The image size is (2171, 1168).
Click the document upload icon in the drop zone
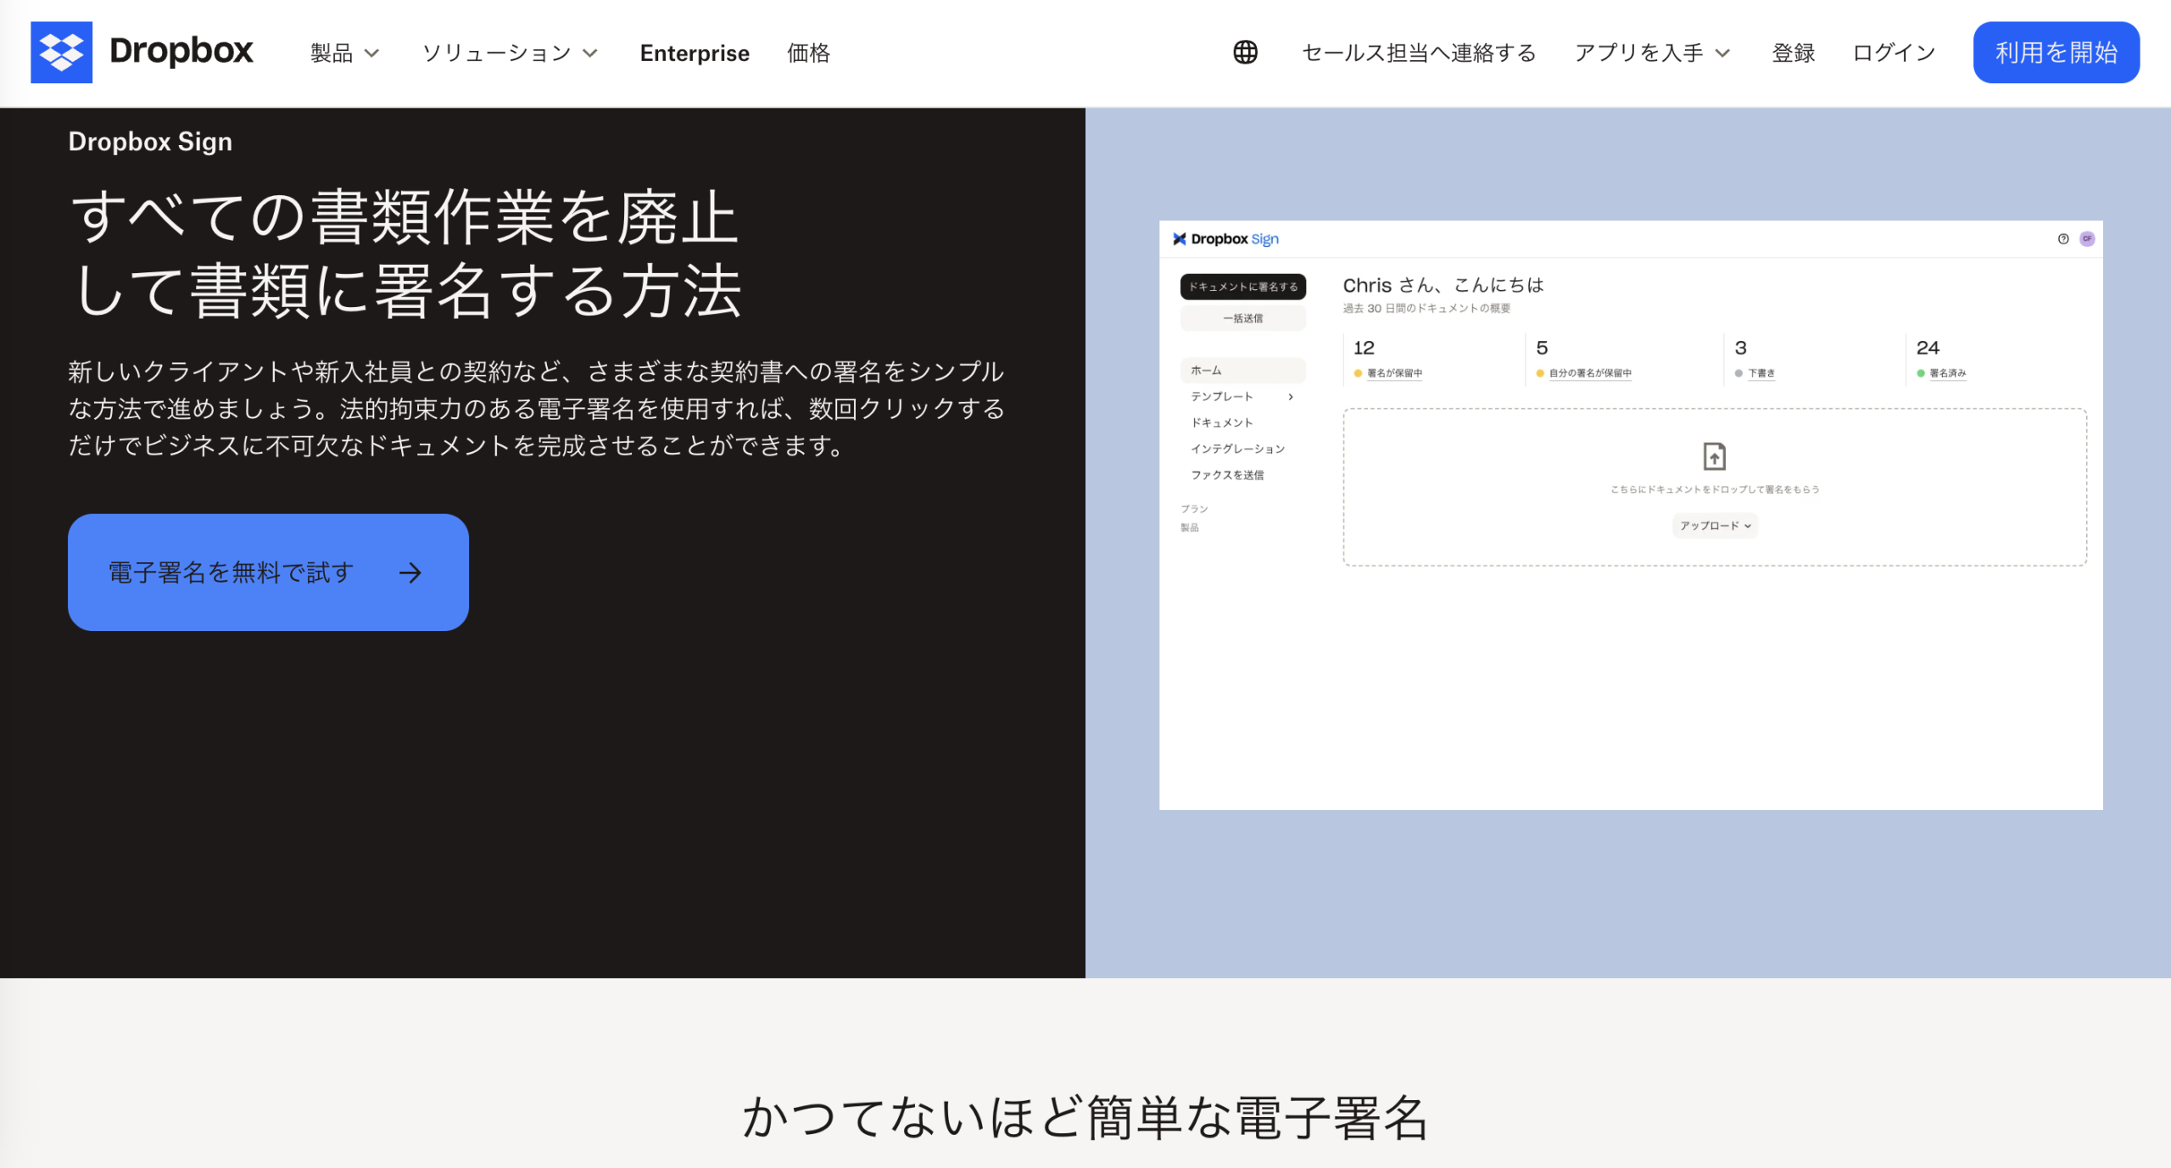(1715, 455)
